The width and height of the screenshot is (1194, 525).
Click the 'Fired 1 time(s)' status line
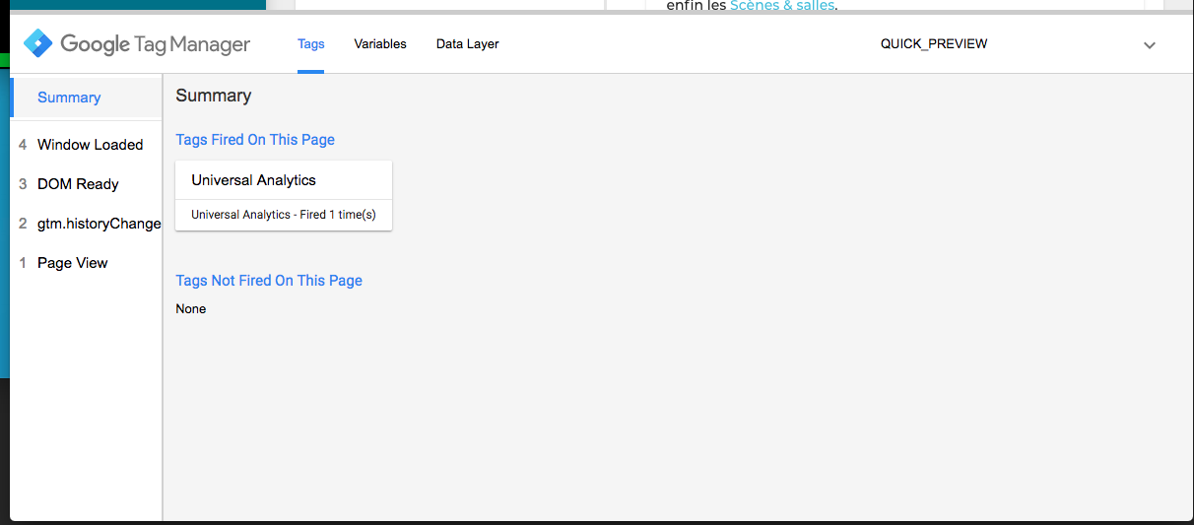[x=284, y=215]
